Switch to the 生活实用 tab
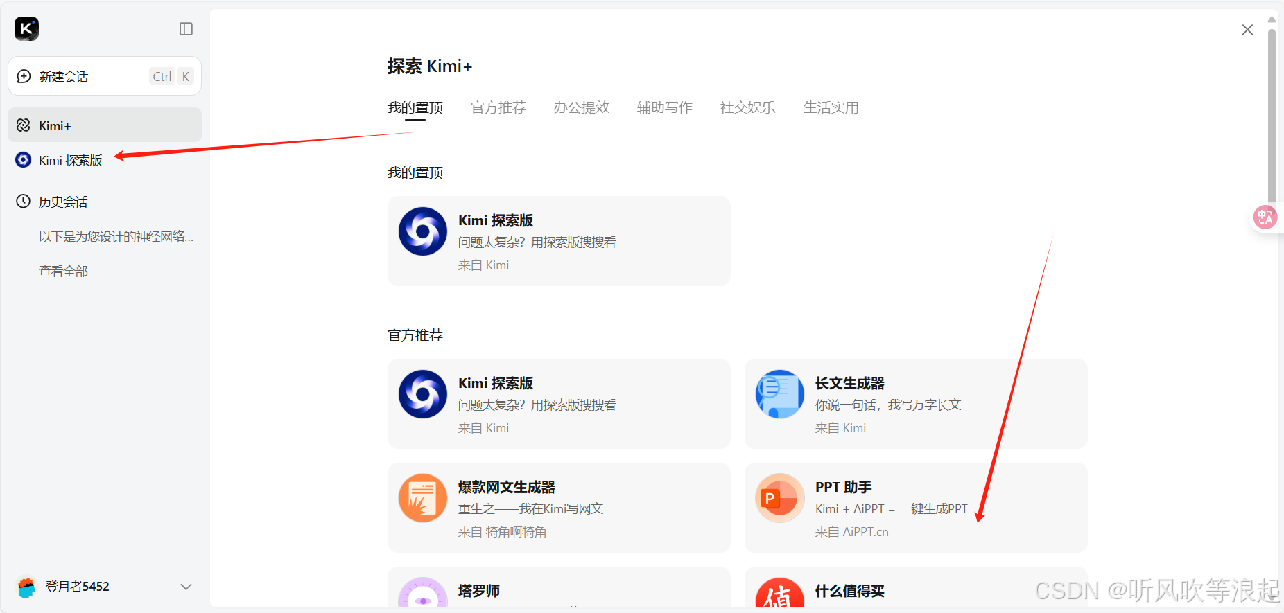The height and width of the screenshot is (613, 1284). point(831,107)
